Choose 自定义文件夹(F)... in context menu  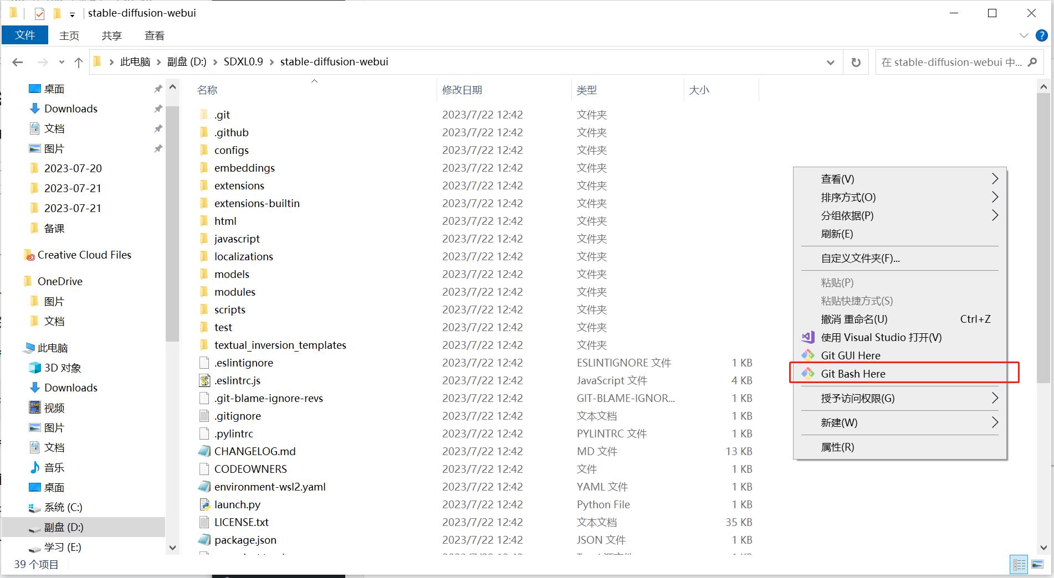(x=900, y=258)
